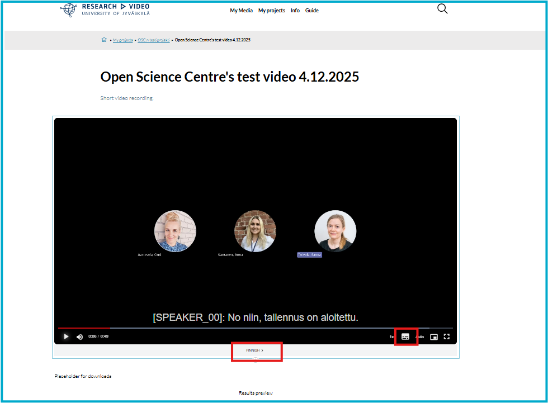Enable picture-in-picture mode
548x403 pixels.
(434, 336)
